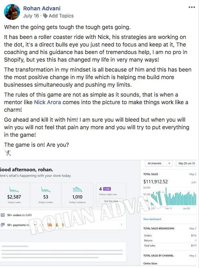199x268 pixels.
Task: Open the 50+ orders to fulfill row
Action: click(x=63, y=215)
